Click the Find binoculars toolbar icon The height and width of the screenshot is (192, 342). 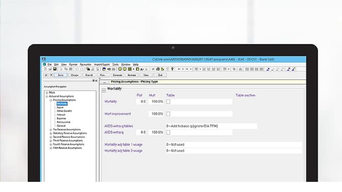pos(88,69)
